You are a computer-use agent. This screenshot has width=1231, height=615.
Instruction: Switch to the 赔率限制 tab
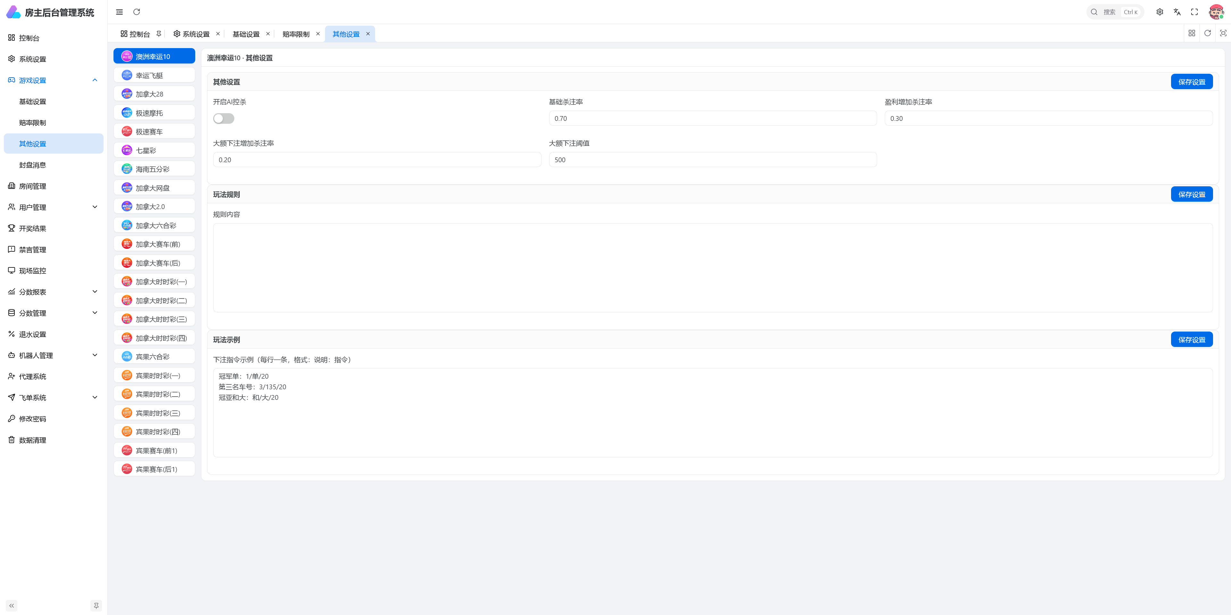click(x=296, y=34)
